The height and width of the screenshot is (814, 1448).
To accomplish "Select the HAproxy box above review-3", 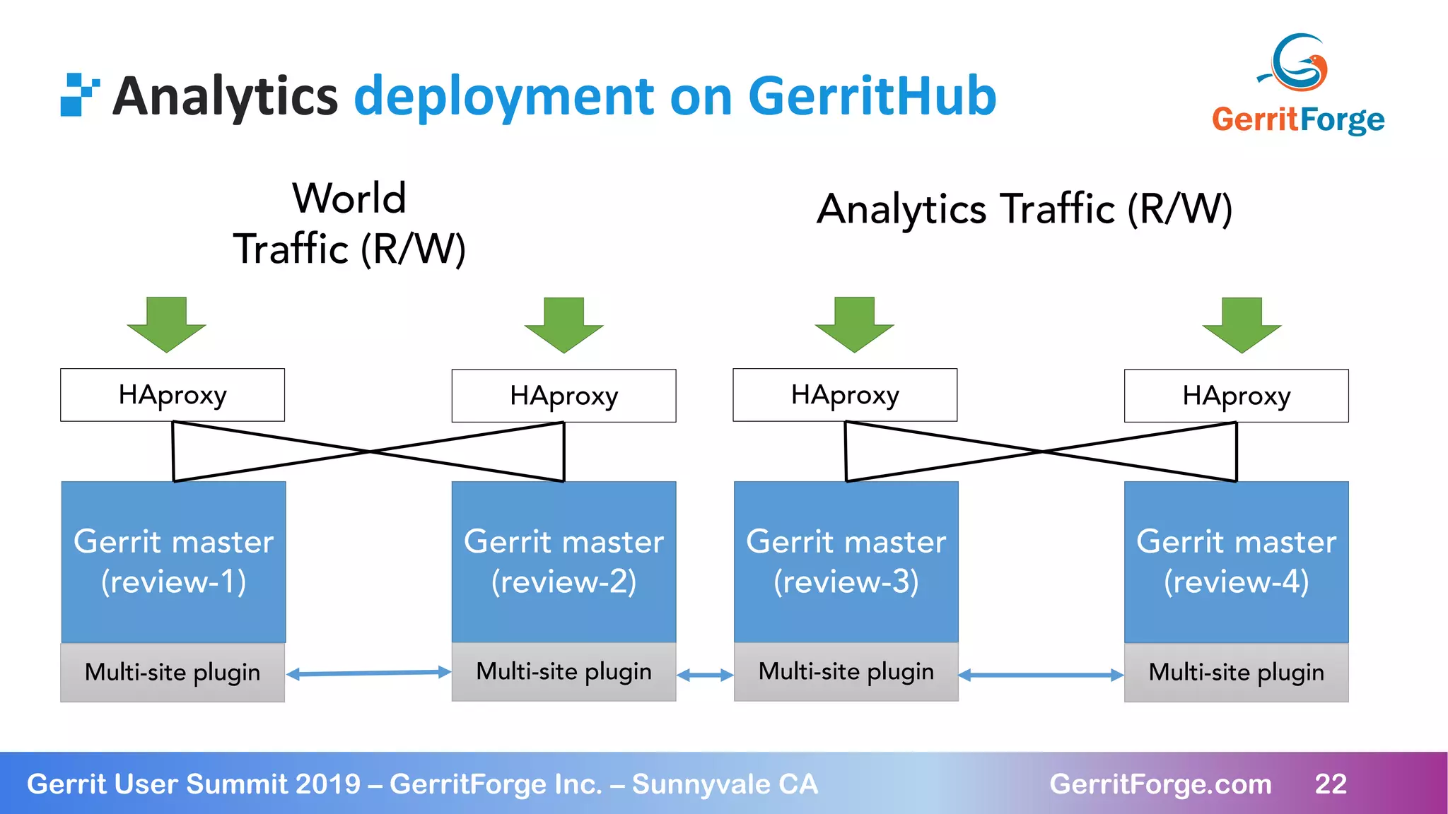I will pyautogui.click(x=845, y=395).
